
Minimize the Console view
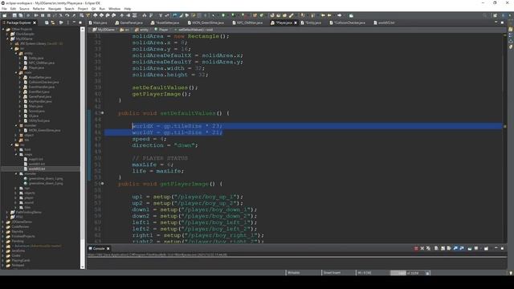pyautogui.click(x=496, y=248)
